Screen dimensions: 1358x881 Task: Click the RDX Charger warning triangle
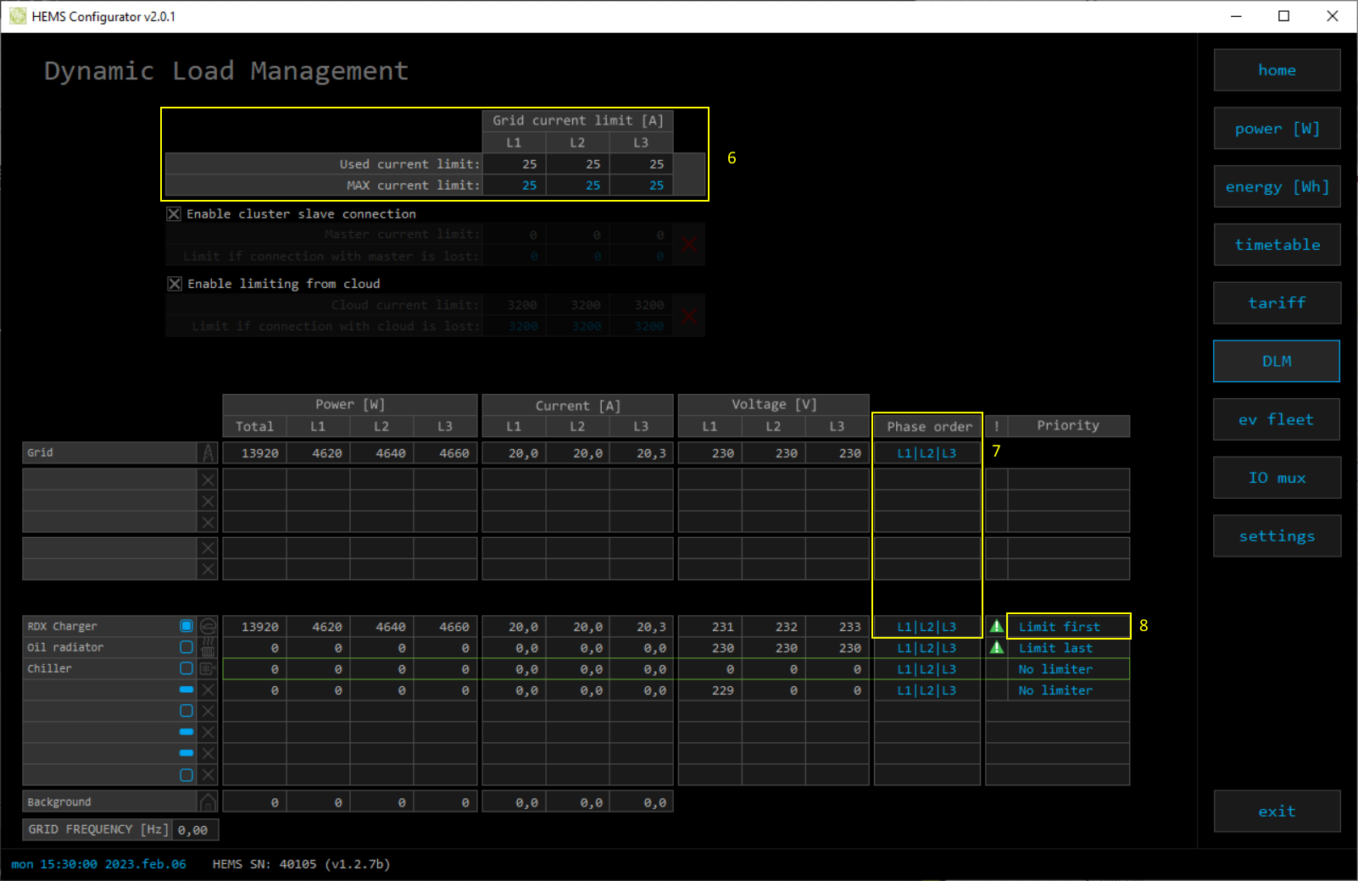(x=997, y=627)
